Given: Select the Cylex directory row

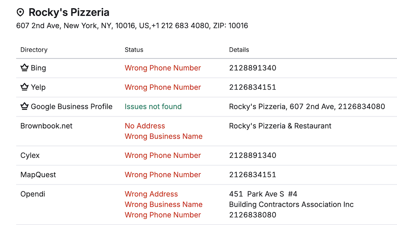Looking at the screenshot, I should point(30,155).
